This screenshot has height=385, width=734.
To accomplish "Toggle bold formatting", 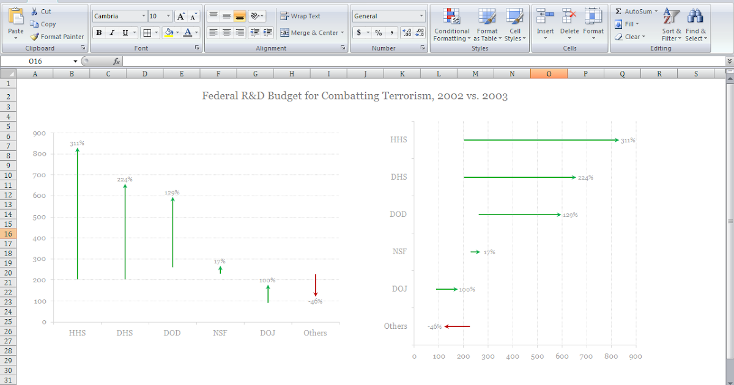I will [98, 32].
